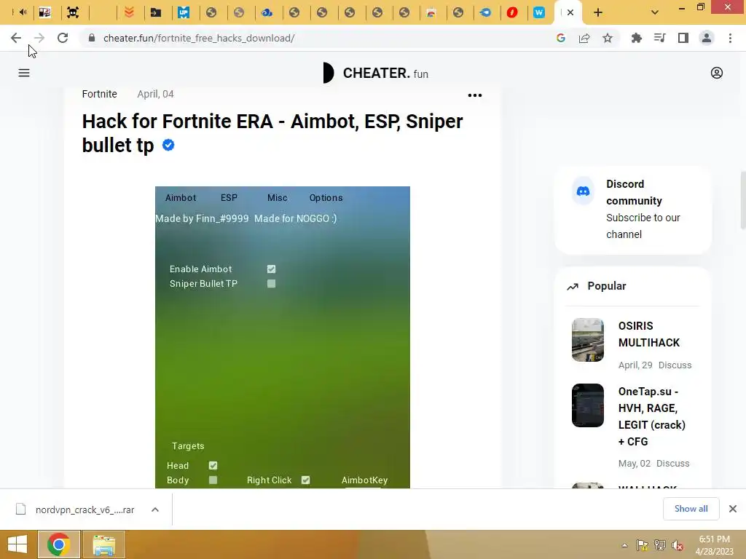Toggle the Sniper Bullet TP checkbox
The width and height of the screenshot is (746, 559).
(271, 284)
